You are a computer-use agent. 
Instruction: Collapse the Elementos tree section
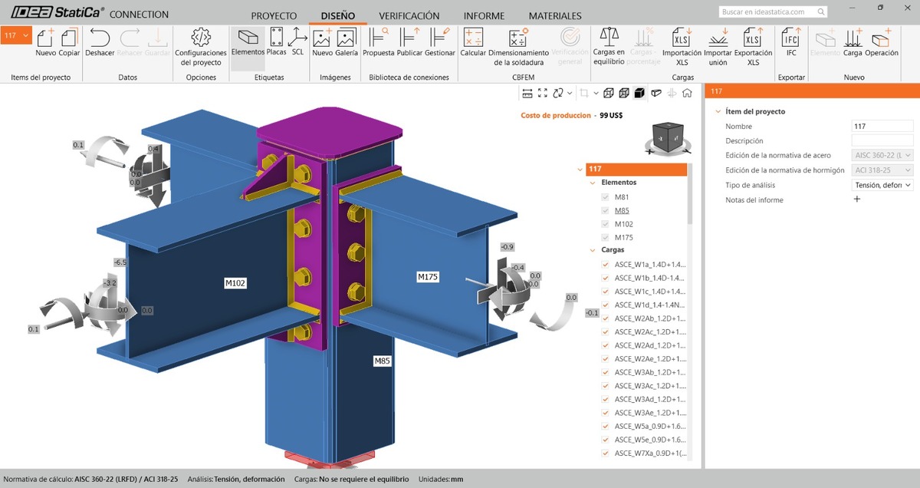click(593, 183)
